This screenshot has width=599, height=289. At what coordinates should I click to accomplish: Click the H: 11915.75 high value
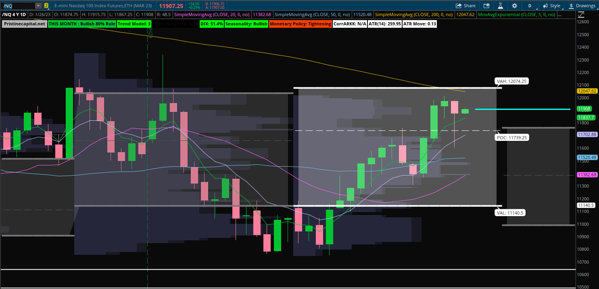click(95, 14)
